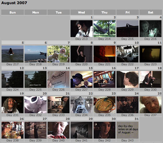Open the white sunglasses thumbnail Day 232
This screenshot has height=143, width=163.
pos(35,105)
